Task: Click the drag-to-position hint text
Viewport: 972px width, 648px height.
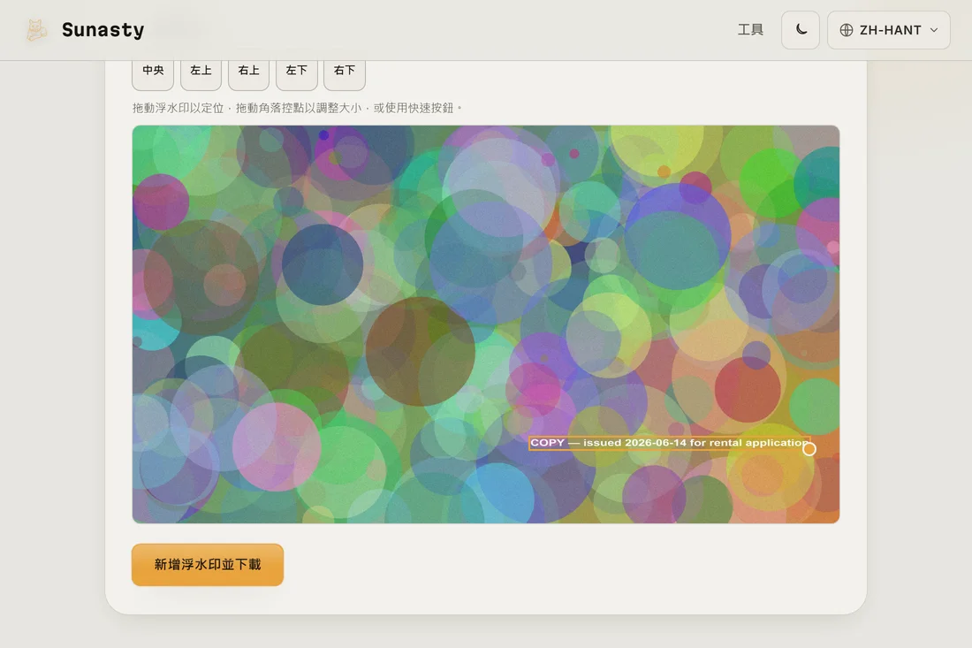Action: click(x=297, y=108)
